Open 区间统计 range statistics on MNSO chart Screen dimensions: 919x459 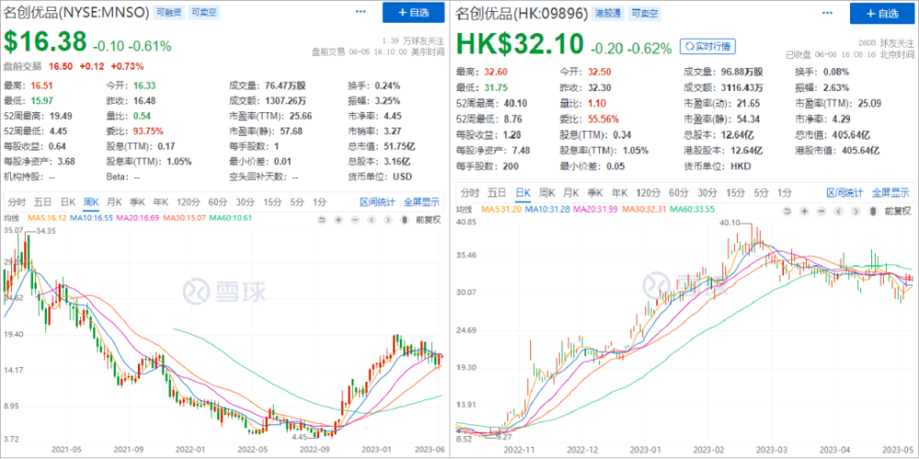(378, 202)
